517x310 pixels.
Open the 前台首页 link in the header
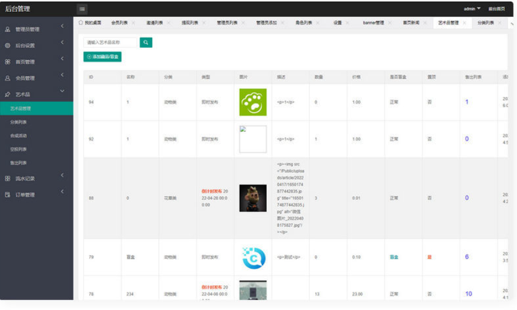click(x=497, y=9)
